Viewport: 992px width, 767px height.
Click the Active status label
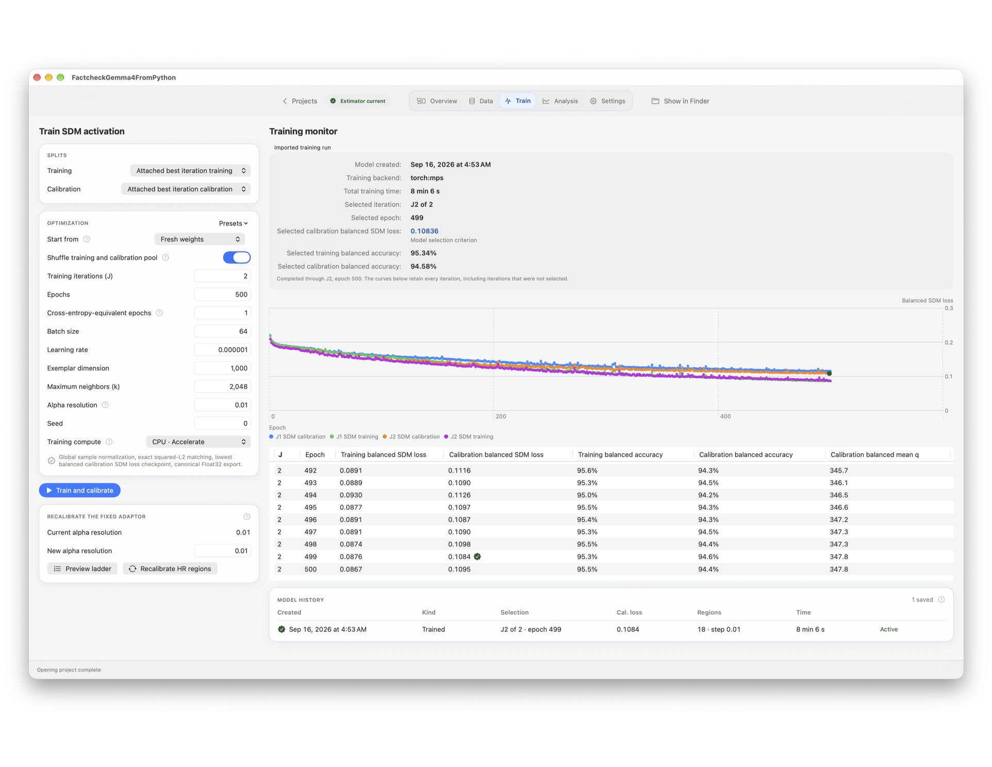(888, 629)
